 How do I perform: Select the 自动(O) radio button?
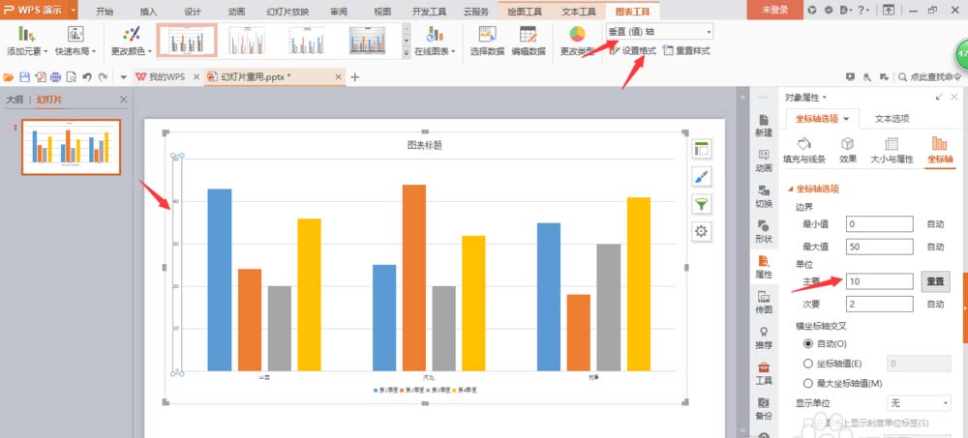[808, 343]
